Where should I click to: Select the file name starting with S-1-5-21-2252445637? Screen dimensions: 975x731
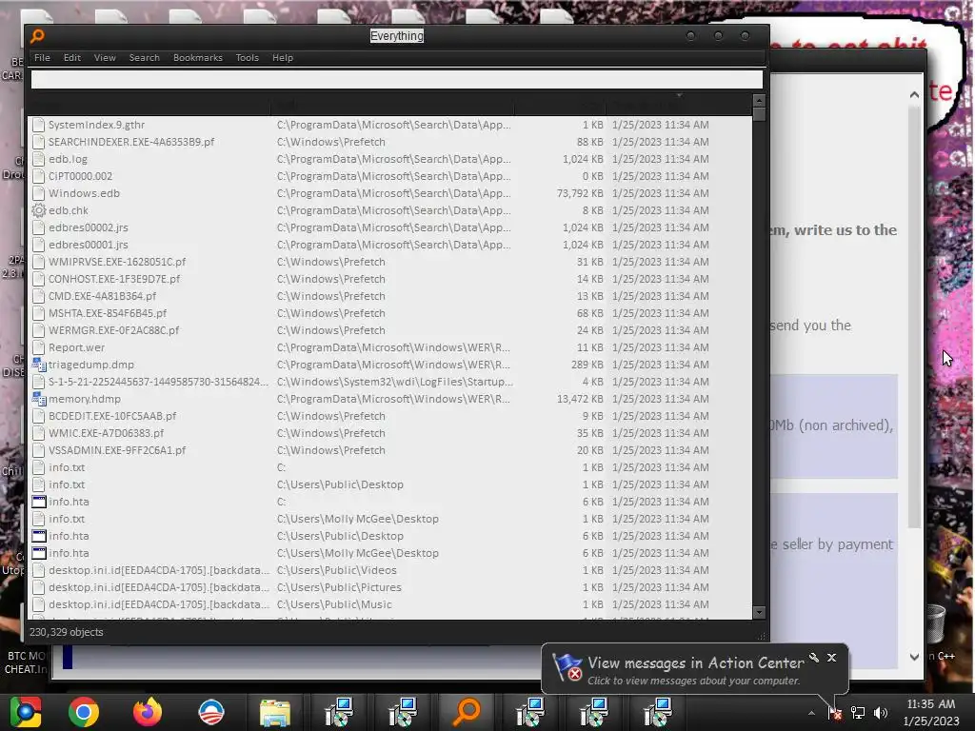pyautogui.click(x=159, y=382)
